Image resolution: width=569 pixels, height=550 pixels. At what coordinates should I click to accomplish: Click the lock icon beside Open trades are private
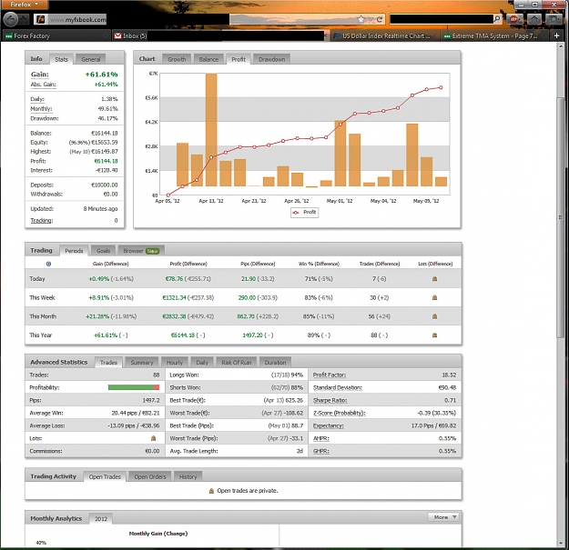pos(211,491)
